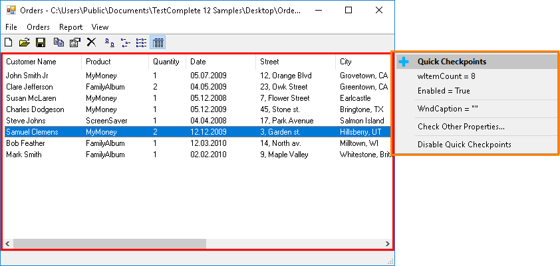
Task: Open a file using the folder toolbar icon
Action: point(25,42)
